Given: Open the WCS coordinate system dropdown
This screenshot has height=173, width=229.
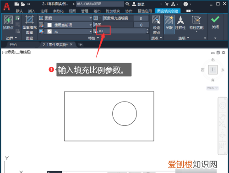Looking at the screenshot, I should 213,88.
